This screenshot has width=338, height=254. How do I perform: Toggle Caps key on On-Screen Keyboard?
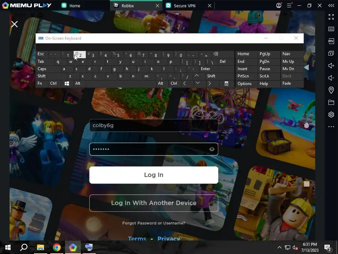[48, 69]
